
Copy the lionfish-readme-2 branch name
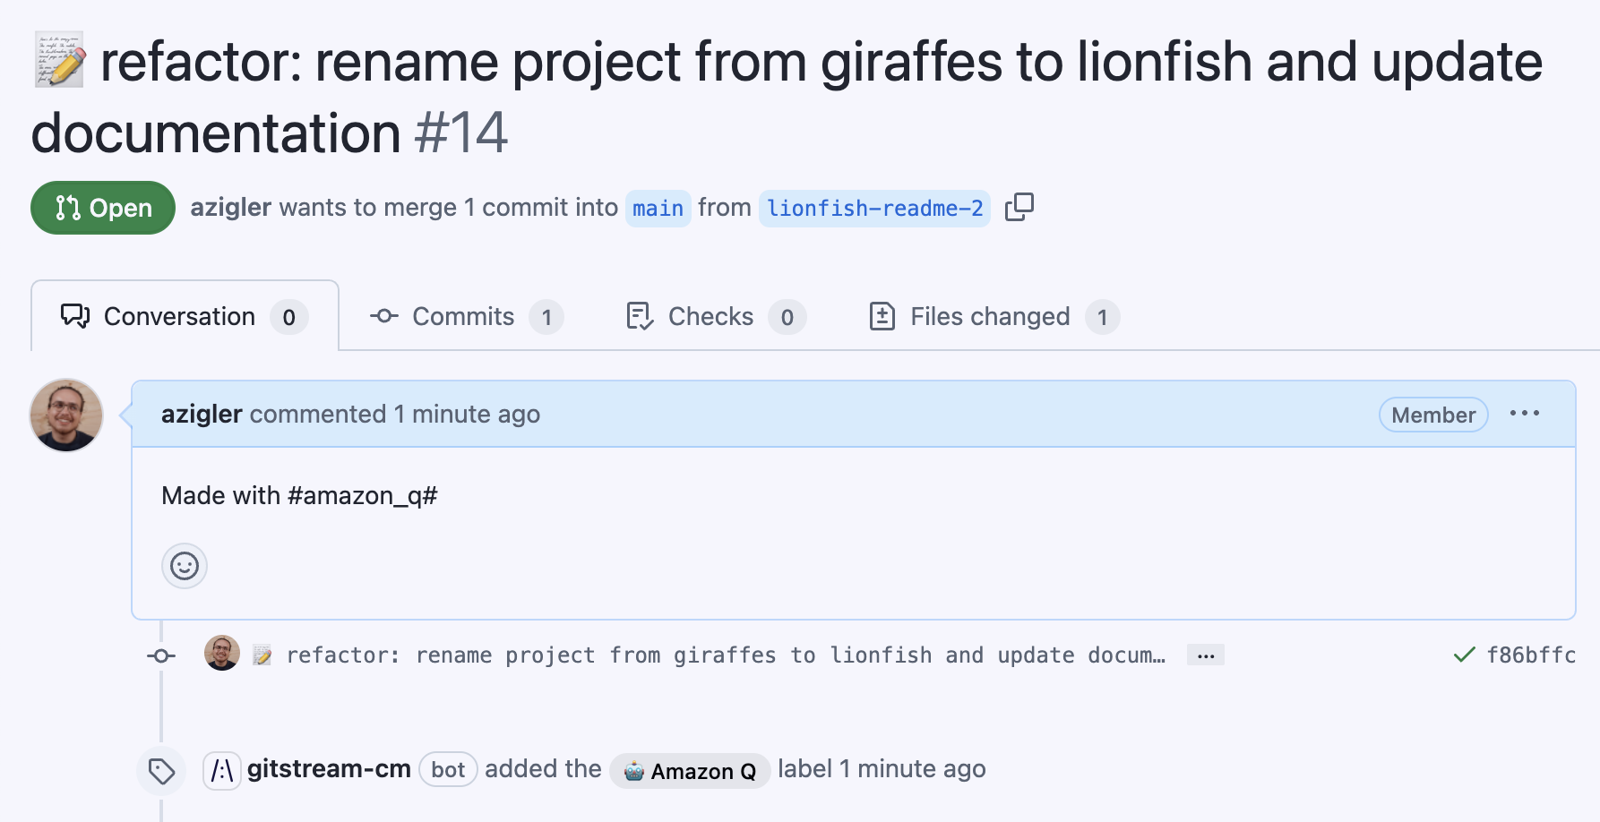point(1019,208)
